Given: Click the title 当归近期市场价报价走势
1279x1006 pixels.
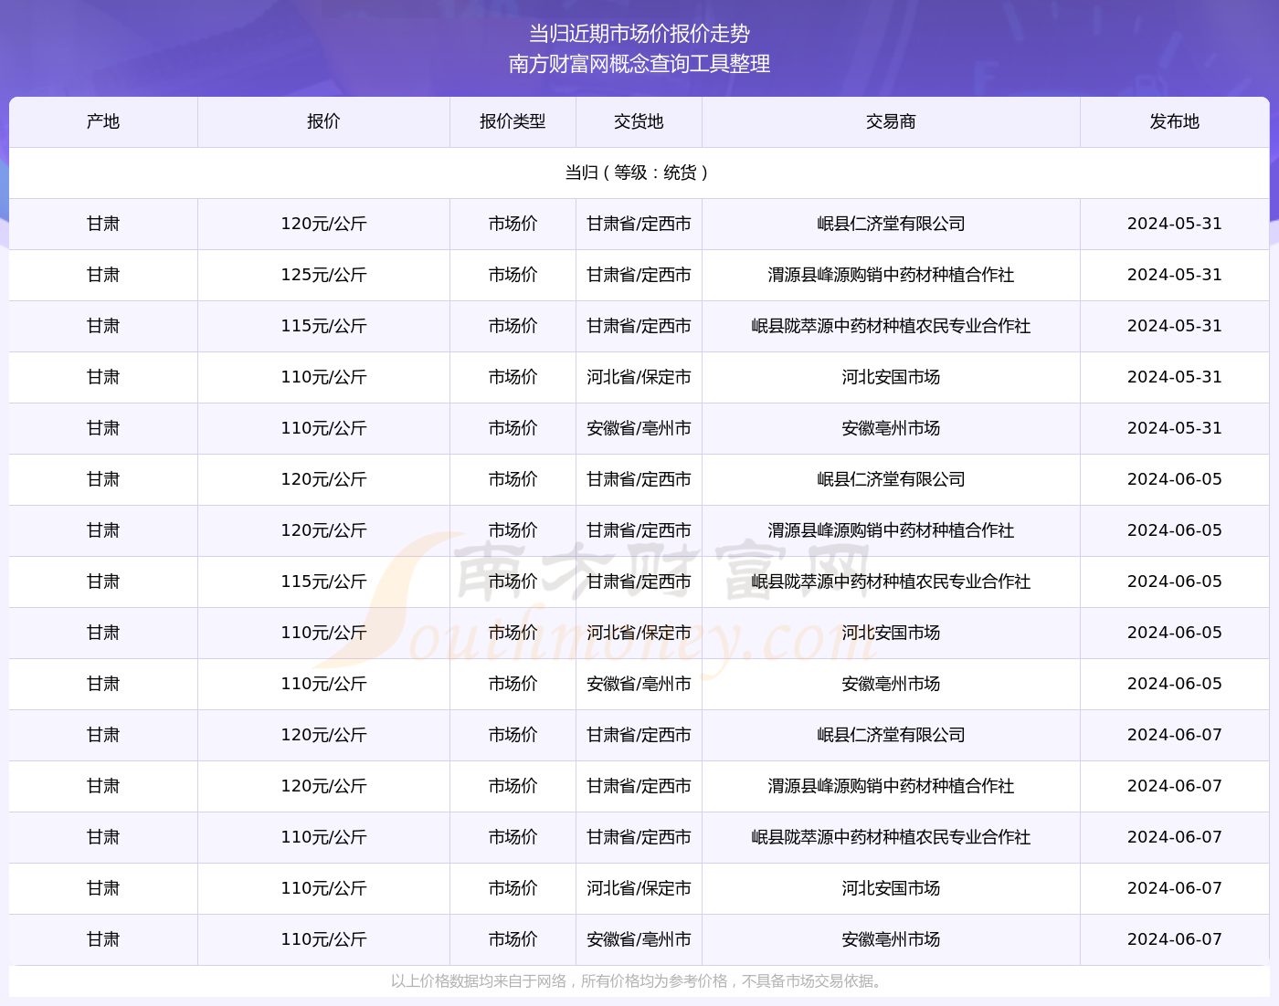Looking at the screenshot, I should pyautogui.click(x=639, y=34).
